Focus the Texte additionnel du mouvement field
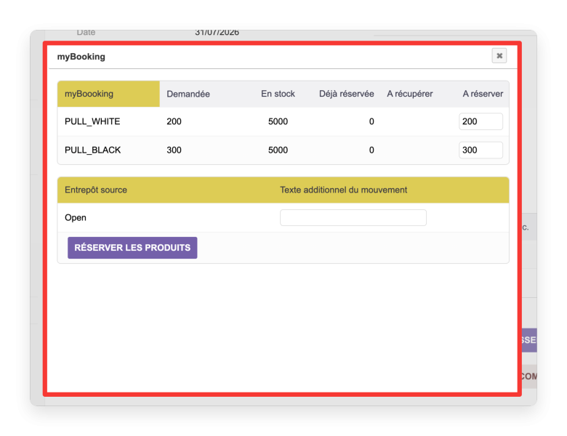Viewport: 567px width, 436px height. pos(353,218)
